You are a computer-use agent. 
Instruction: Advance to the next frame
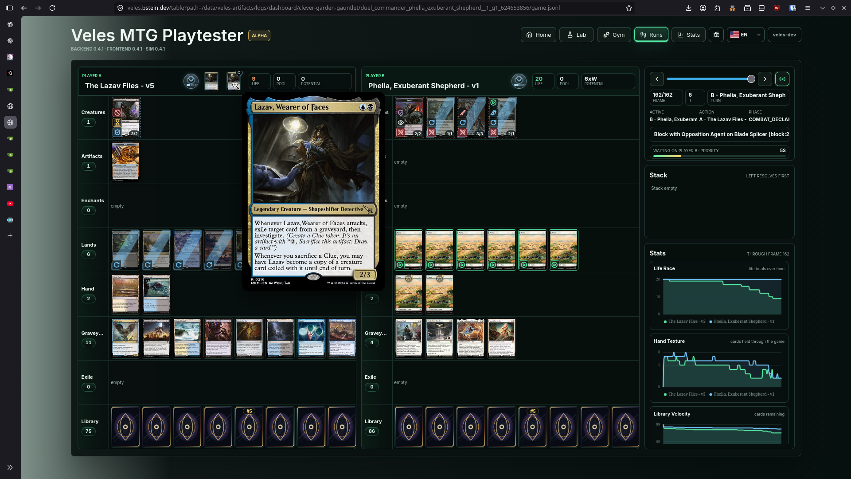click(765, 79)
